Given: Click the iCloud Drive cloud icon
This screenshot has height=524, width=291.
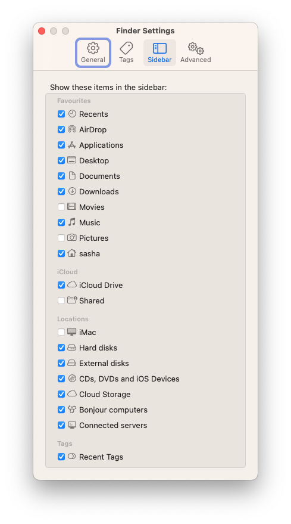Looking at the screenshot, I should tap(72, 285).
